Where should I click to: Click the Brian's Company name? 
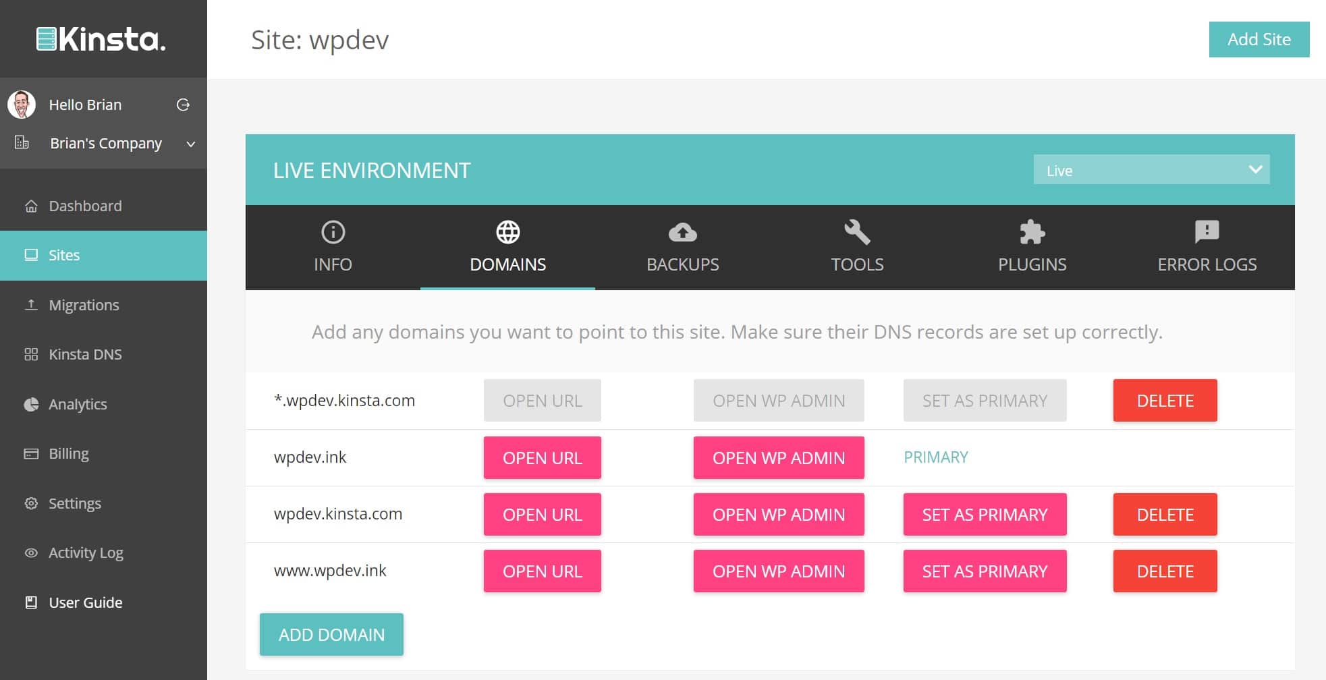tap(106, 143)
